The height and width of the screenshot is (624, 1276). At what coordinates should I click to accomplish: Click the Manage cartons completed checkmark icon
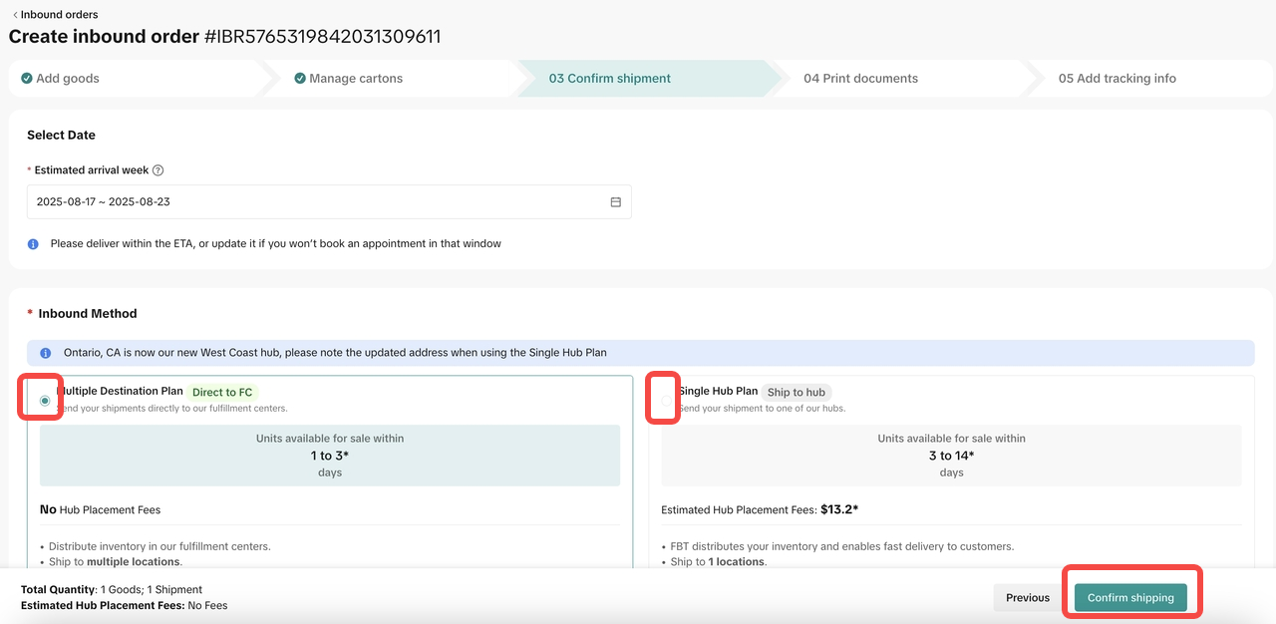(x=300, y=79)
